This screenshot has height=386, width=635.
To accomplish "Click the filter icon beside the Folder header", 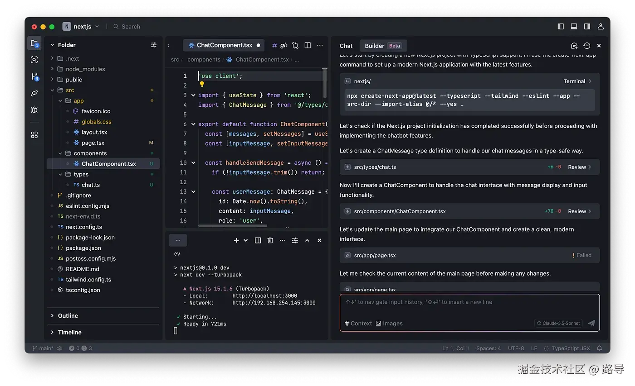I will [x=154, y=45].
